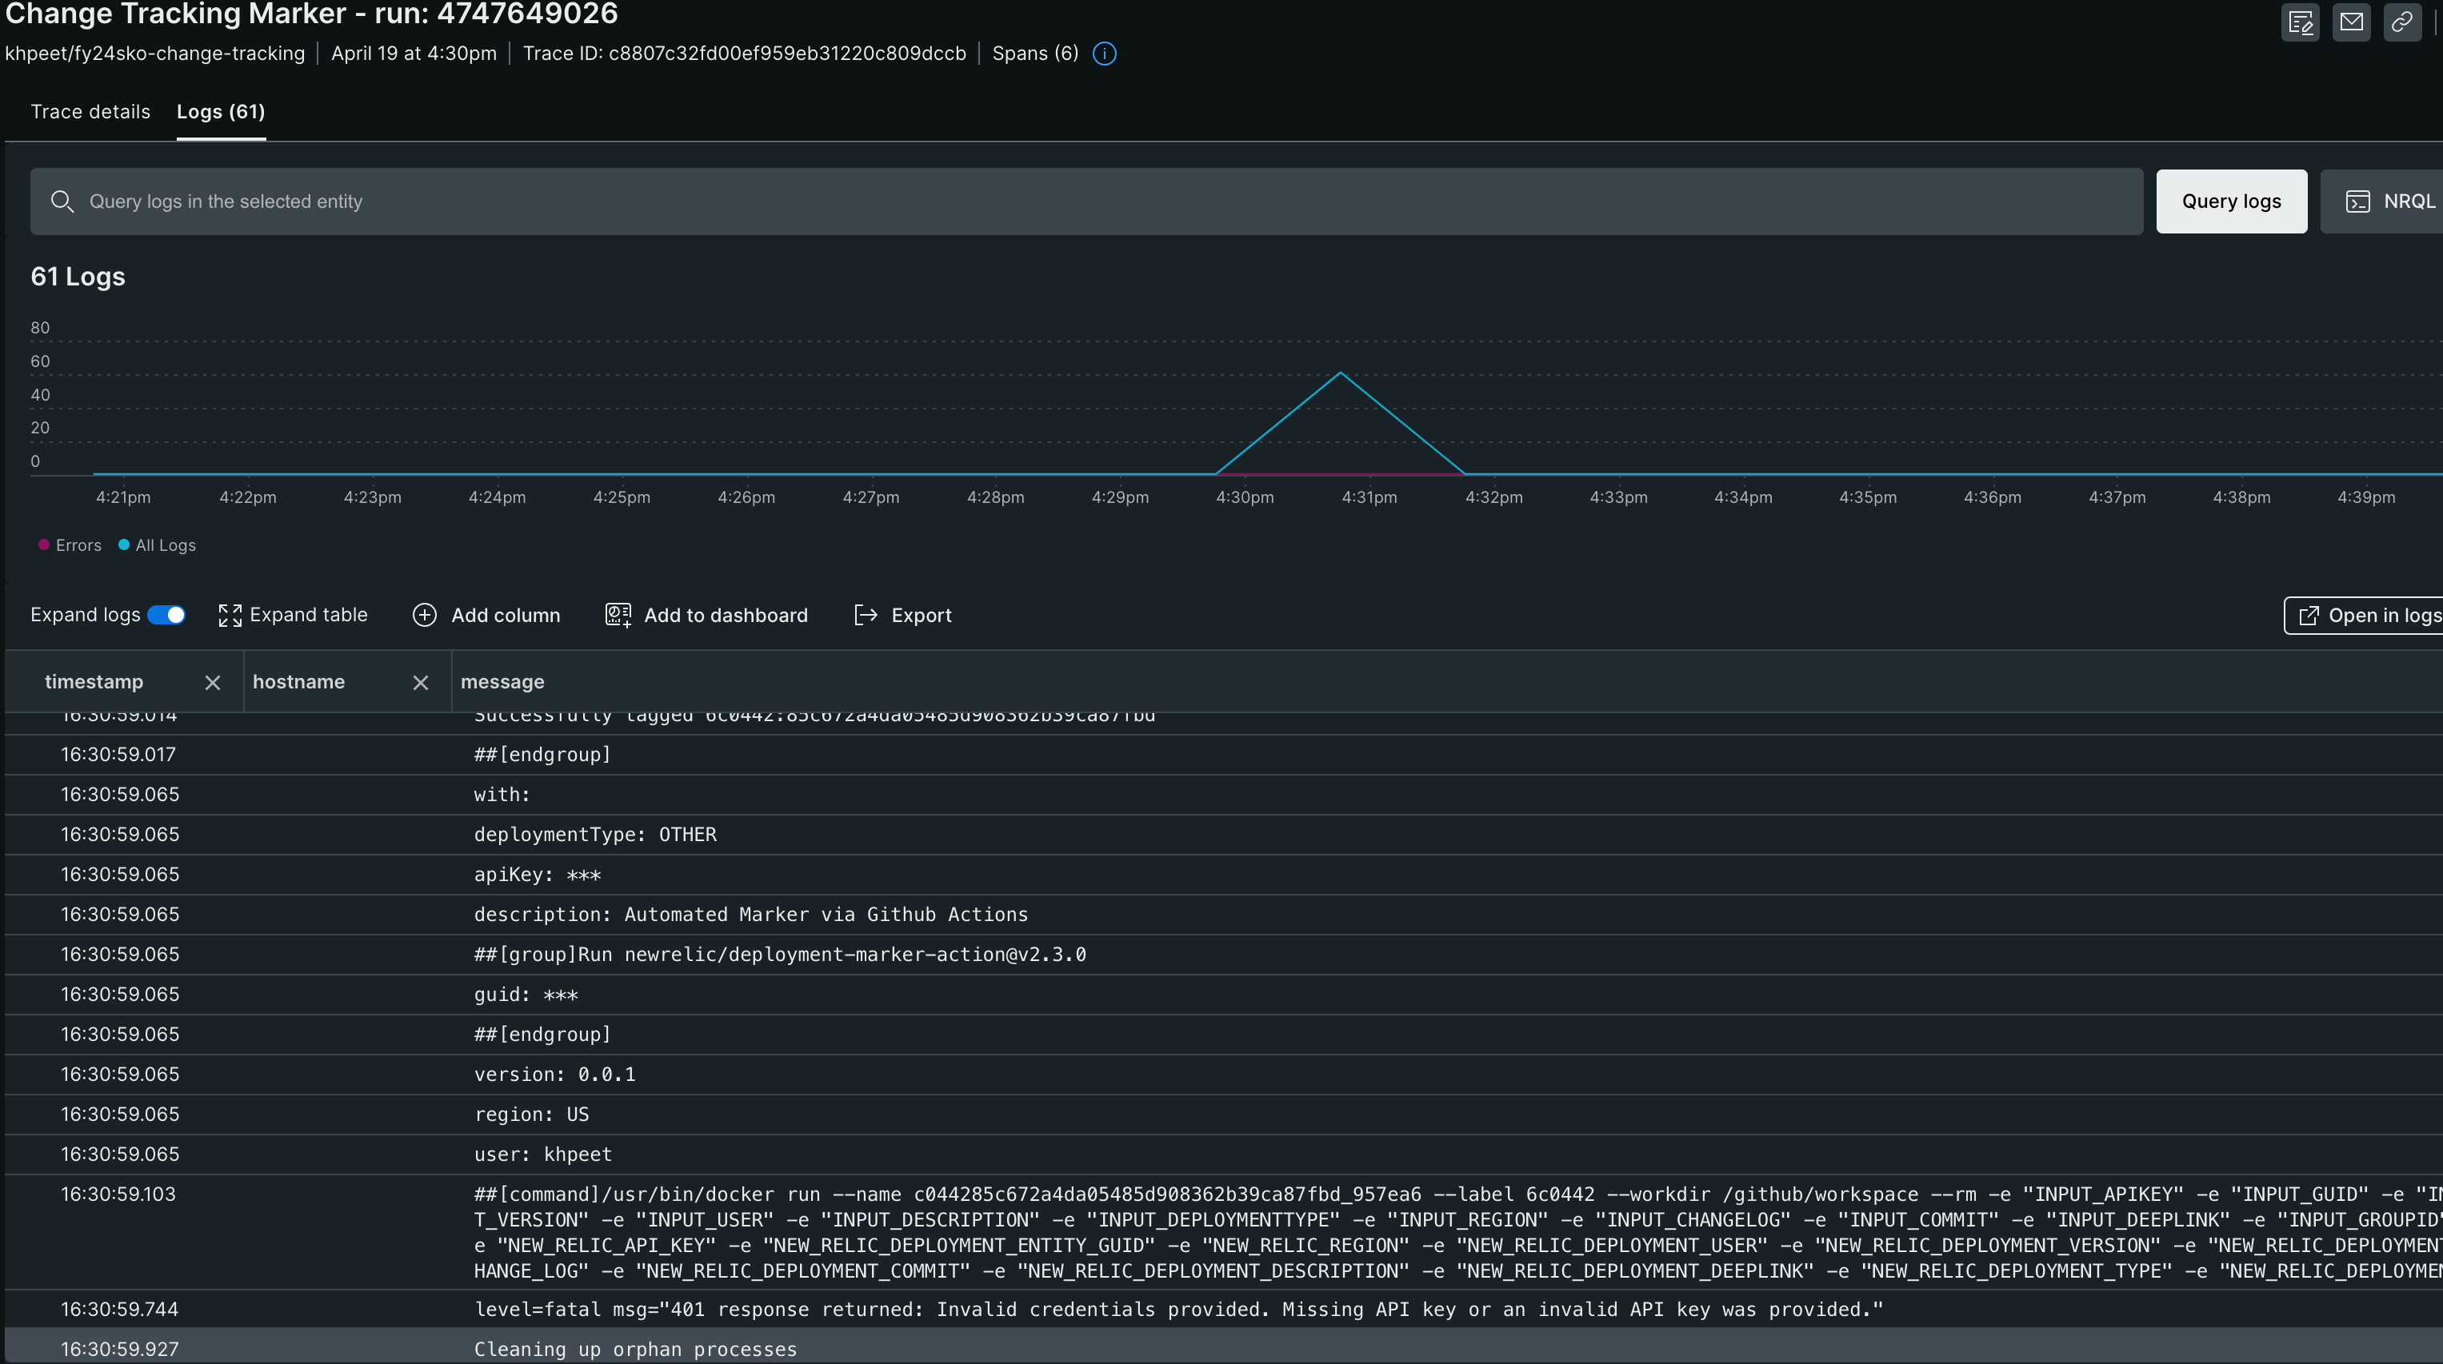Click the Export icon

point(864,614)
